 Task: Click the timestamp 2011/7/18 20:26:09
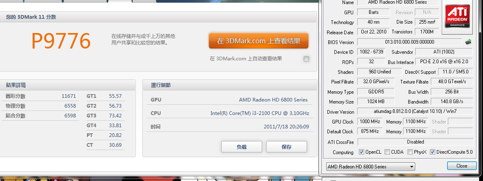[x=287, y=126]
